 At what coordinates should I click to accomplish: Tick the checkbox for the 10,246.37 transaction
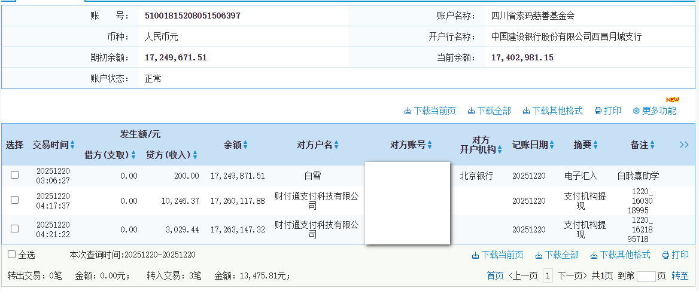click(x=15, y=200)
